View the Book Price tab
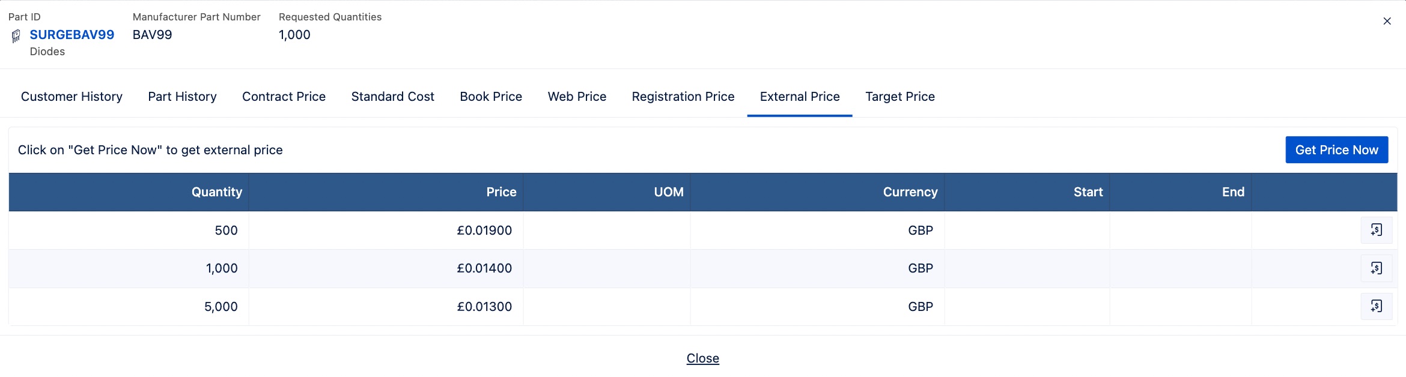The height and width of the screenshot is (377, 1406). click(x=491, y=97)
